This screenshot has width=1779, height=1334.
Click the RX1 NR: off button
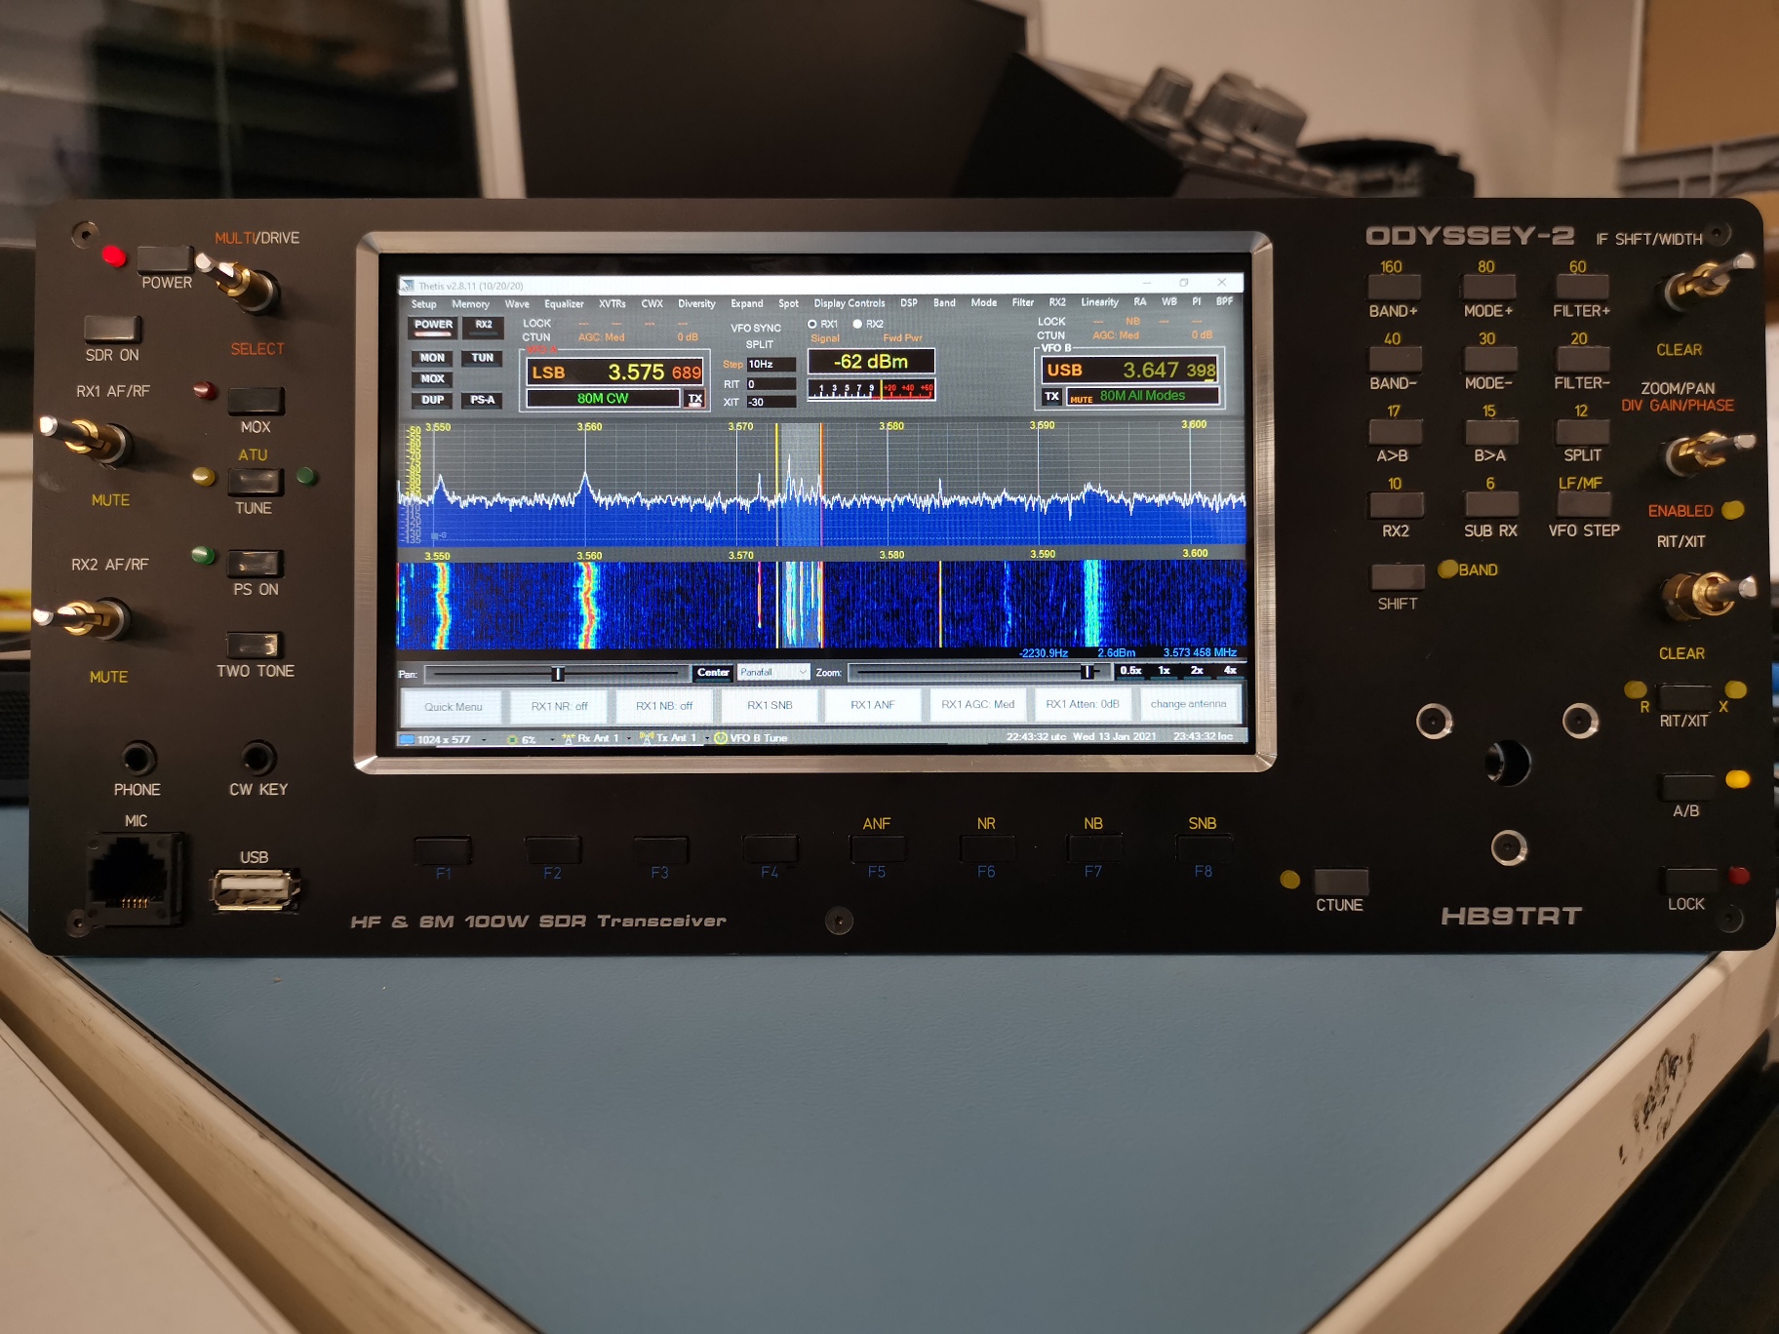pyautogui.click(x=559, y=706)
